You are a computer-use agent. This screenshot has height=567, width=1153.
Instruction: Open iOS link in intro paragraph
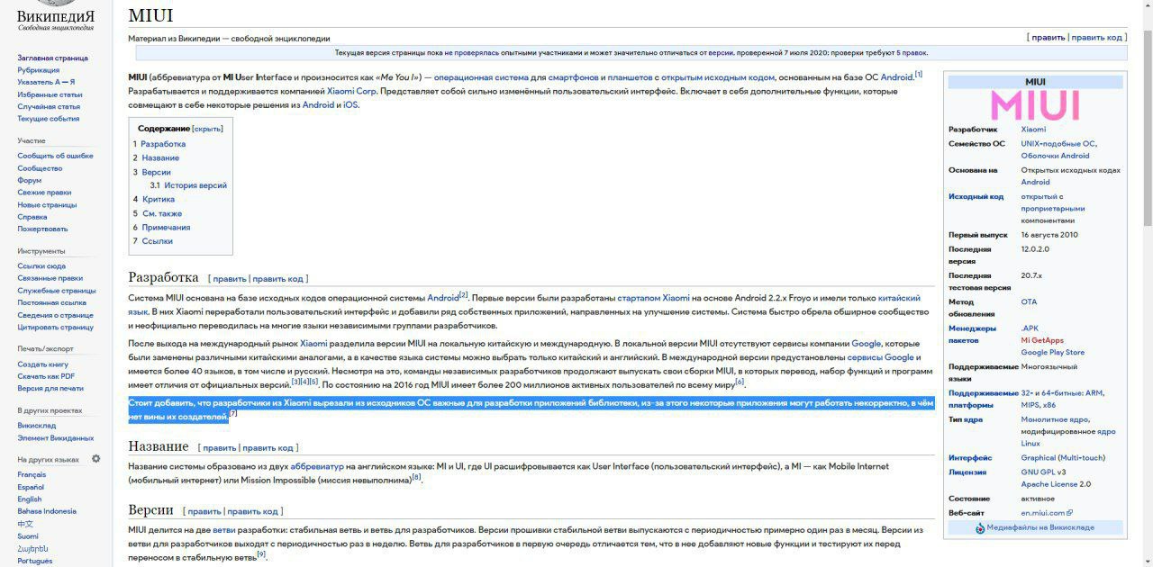[350, 105]
